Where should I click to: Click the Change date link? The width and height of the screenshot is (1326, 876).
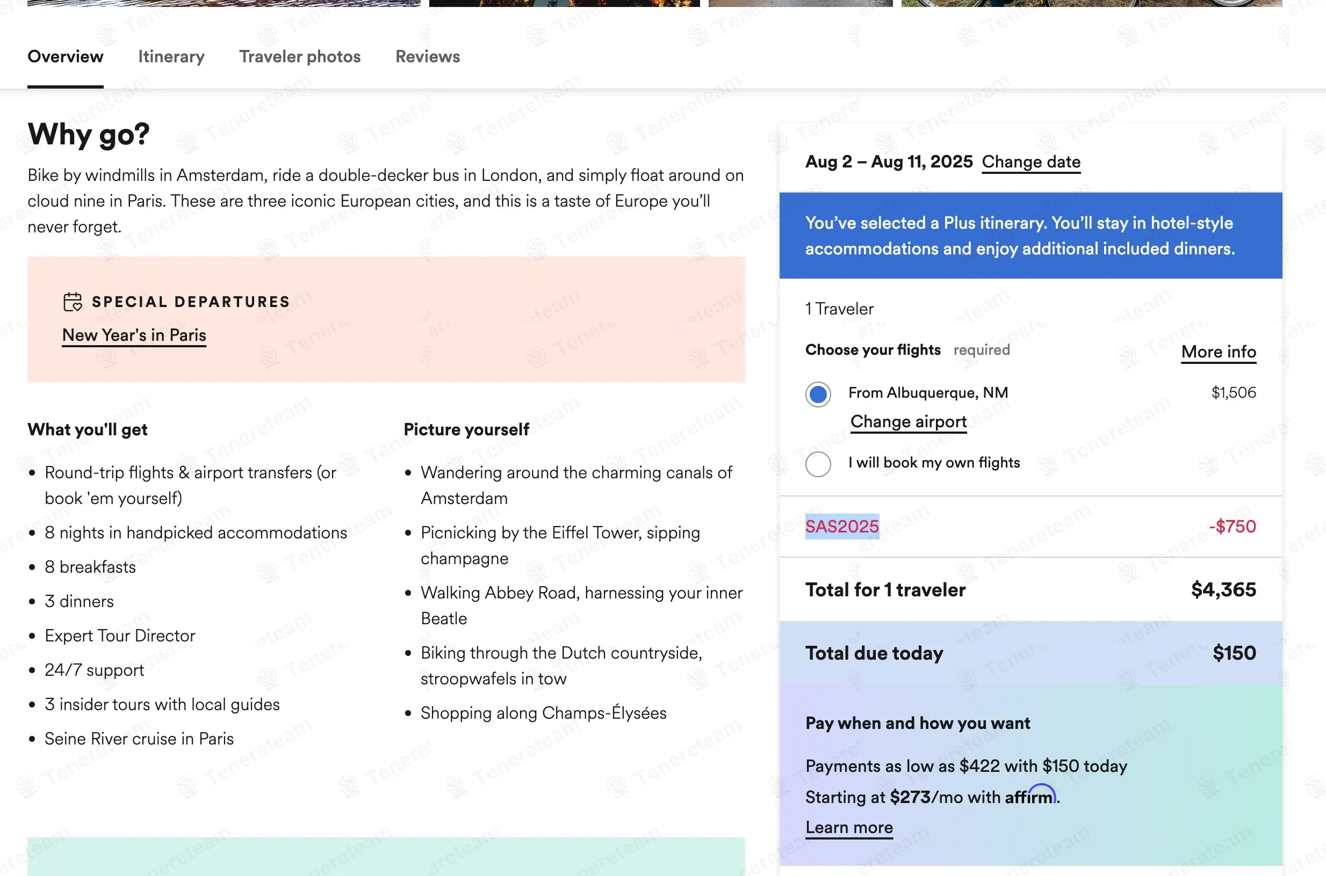click(1030, 162)
